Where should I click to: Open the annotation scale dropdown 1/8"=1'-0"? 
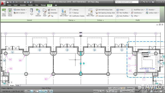point(114,88)
